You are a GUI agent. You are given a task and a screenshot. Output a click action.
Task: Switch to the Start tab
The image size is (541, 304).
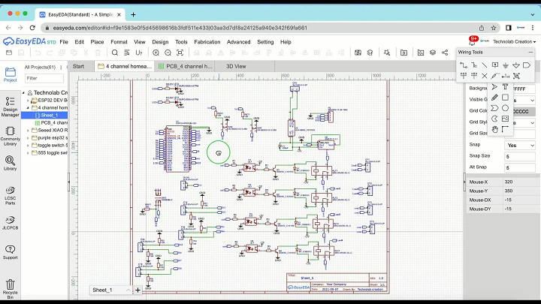(78, 66)
